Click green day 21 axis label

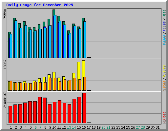pyautogui.click(x=108, y=127)
